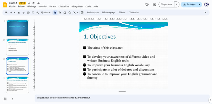Image resolution: width=212 pixels, height=104 pixels.
Task: Select slide 4 thumbnail
Action: [x=17, y=85]
